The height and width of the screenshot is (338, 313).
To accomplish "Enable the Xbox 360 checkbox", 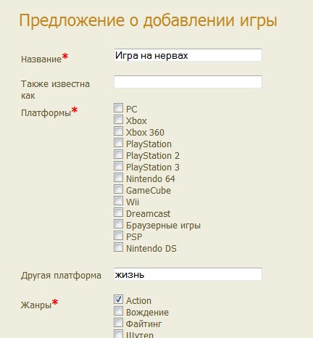I will [x=118, y=131].
